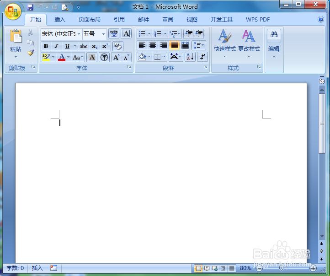Switch to the 插入 tab
The image size is (330, 276).
[x=60, y=20]
